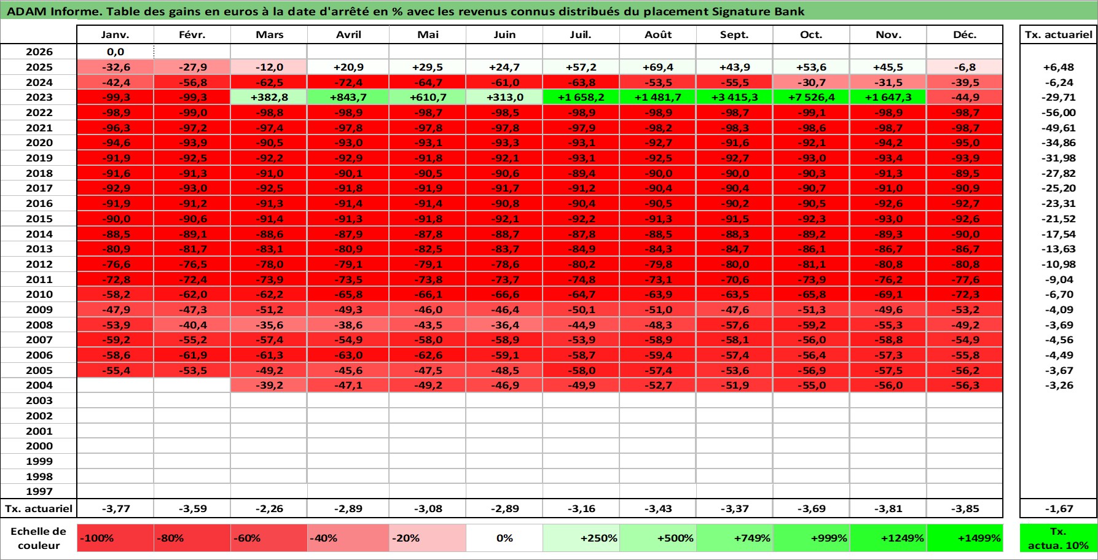Click the 'Oct.' column header
Viewport: 1098px width, 560px height.
(x=811, y=34)
